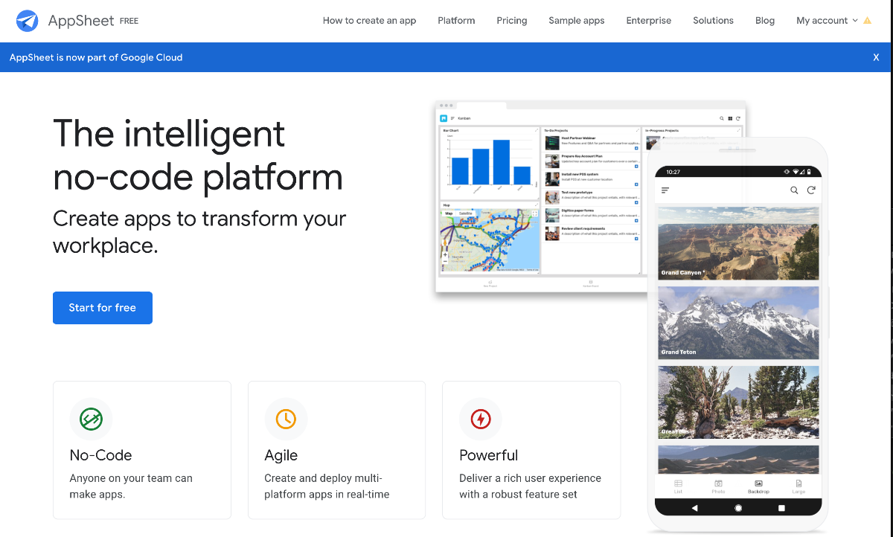Open the Platform menu item

click(456, 21)
